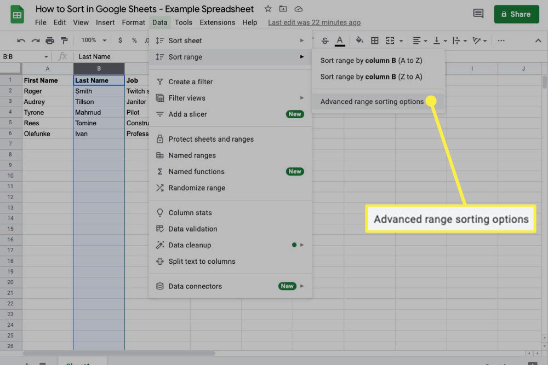Select the Paint format tool
The image size is (548, 365).
pyautogui.click(x=64, y=40)
